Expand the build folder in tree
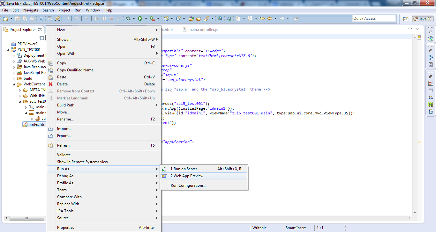 click(14, 78)
